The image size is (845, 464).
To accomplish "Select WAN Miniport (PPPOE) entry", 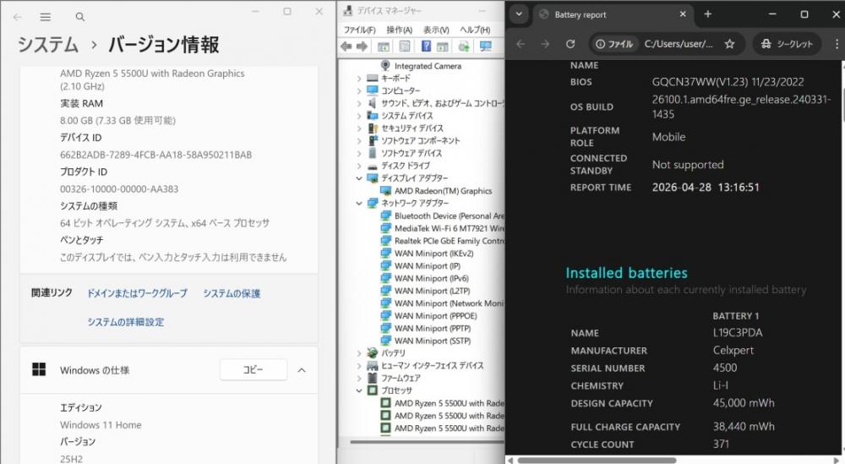I will click(x=435, y=316).
